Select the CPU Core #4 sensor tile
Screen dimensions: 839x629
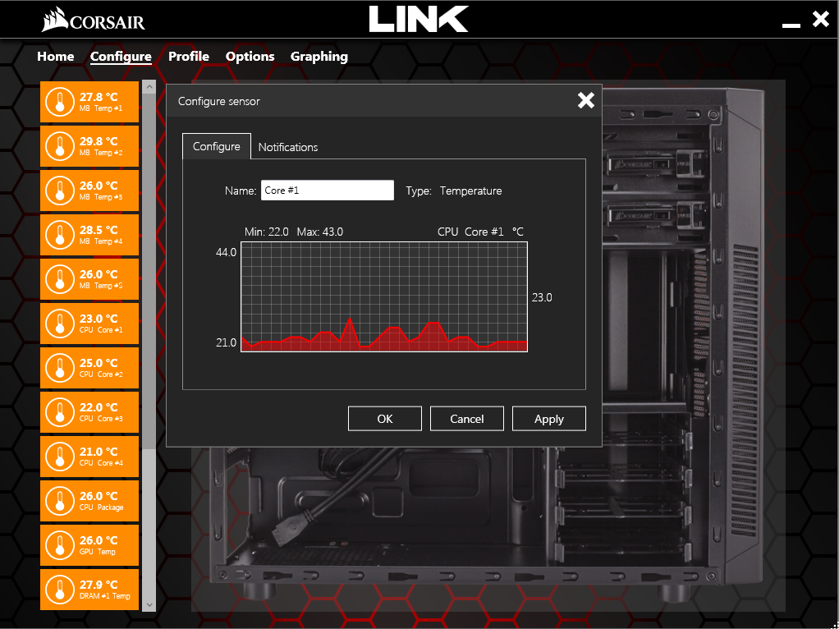coord(89,457)
